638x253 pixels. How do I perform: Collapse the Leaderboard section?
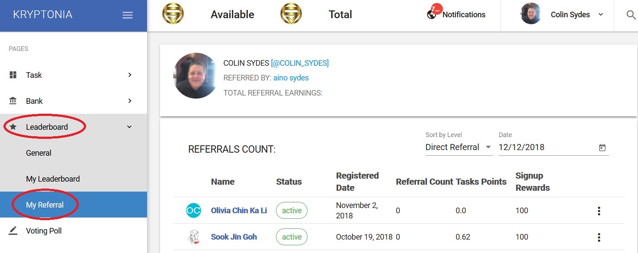click(129, 127)
